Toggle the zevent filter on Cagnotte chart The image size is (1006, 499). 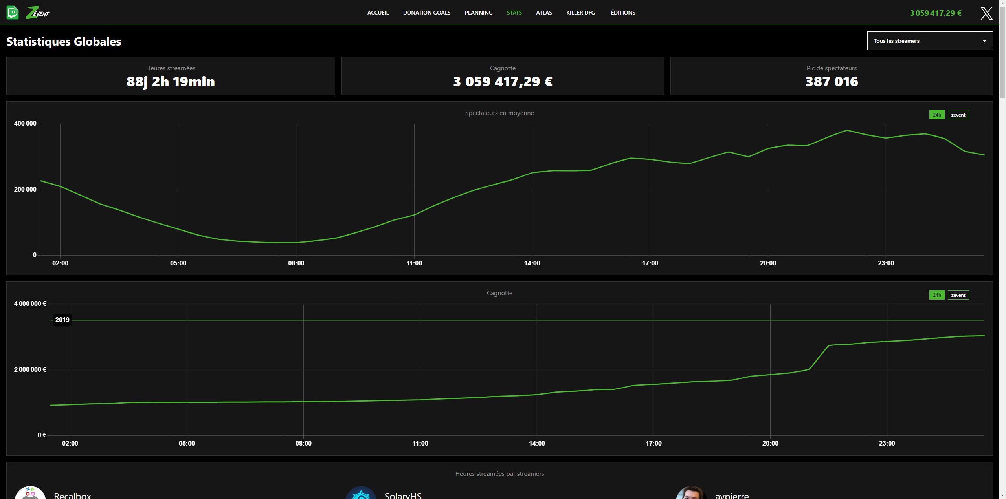(x=958, y=295)
